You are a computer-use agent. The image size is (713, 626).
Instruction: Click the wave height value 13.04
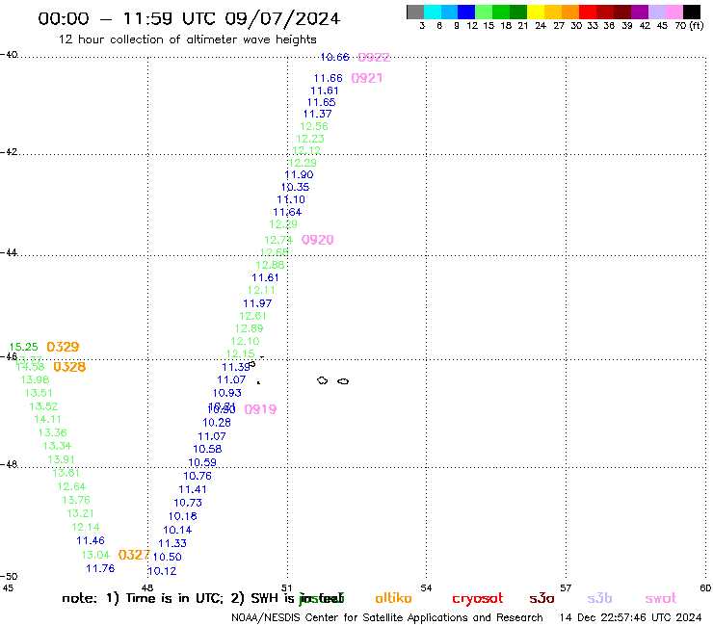tap(95, 555)
